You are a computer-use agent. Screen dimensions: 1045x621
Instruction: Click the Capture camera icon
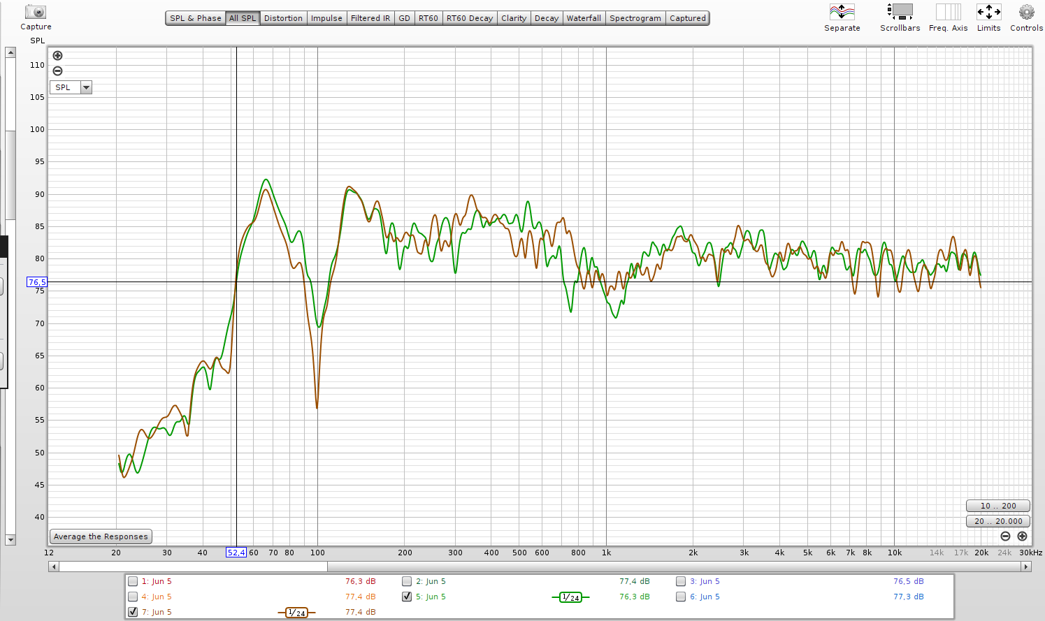coord(35,12)
